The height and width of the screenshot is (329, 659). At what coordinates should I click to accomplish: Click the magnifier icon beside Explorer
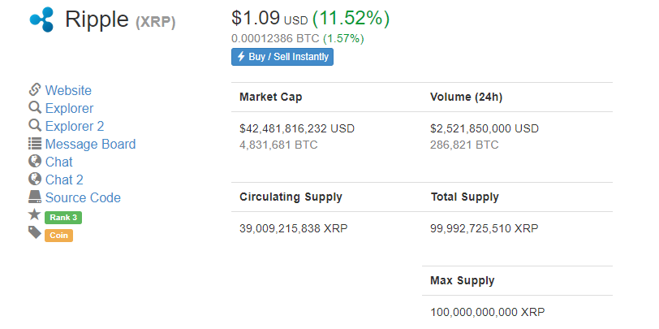click(x=35, y=108)
